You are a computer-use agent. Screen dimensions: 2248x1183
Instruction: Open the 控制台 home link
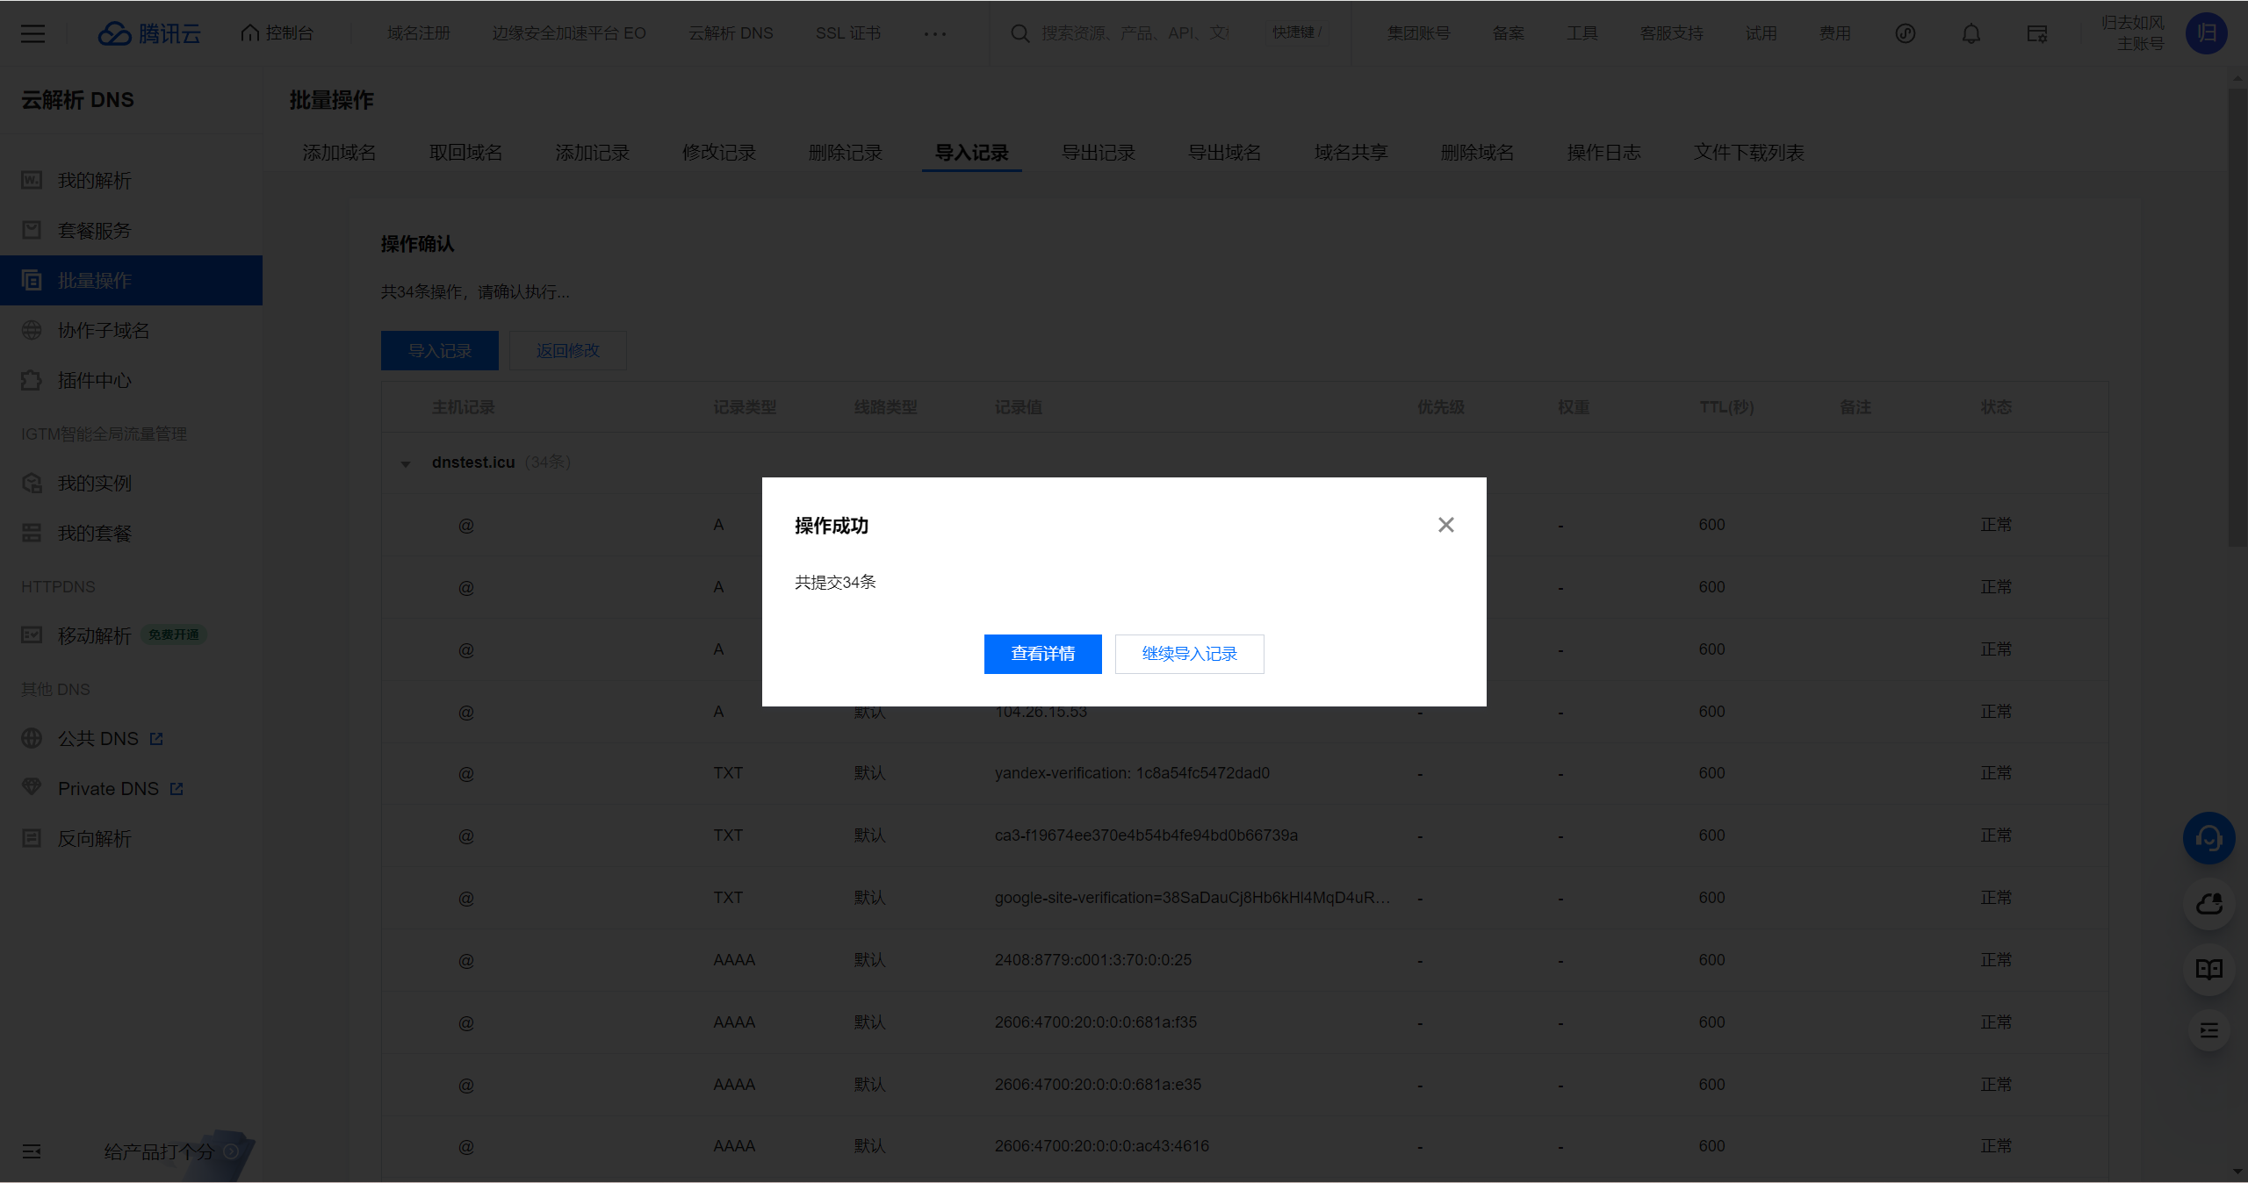277,33
